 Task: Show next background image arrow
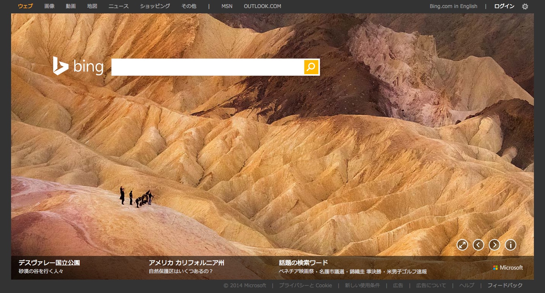[x=494, y=245]
